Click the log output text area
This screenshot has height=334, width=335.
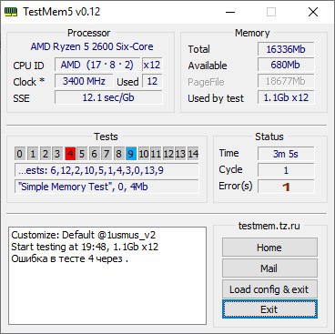(x=107, y=276)
